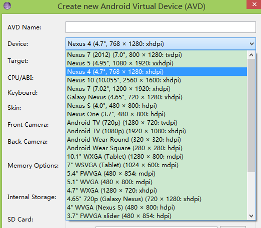Viewport: 261px width, 228px height.
Task: Pick Nexus 10 (10.055") device
Action: [x=156, y=80]
